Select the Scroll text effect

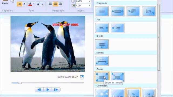(102, 44)
